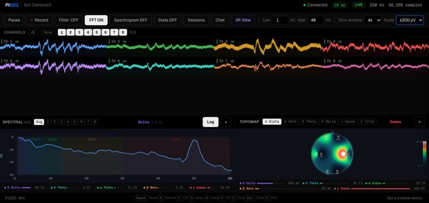Click the High frequency input field
This screenshot has height=203, width=429.
[315, 20]
